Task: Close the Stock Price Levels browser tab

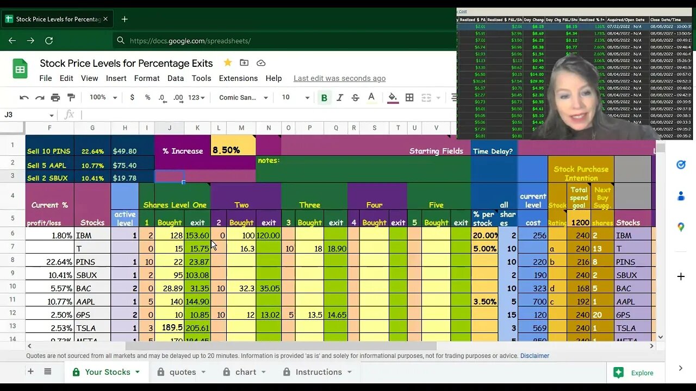Action: (x=105, y=19)
